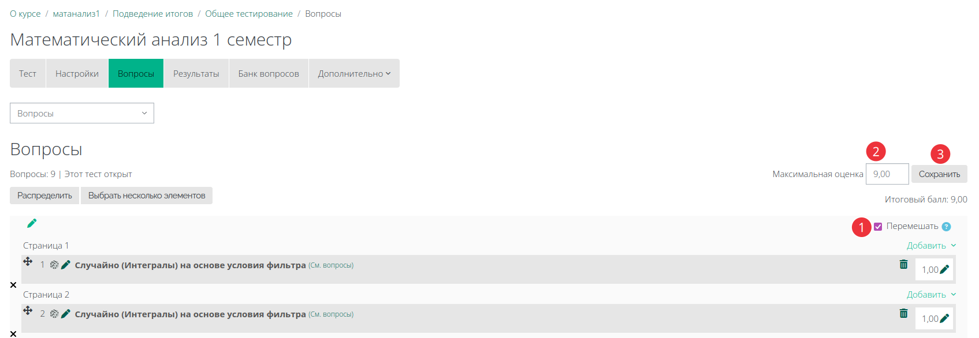
Task: Click the Выбрать несколько элементов button
Action: point(147,196)
